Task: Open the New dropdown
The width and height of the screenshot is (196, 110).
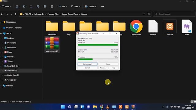Action: pos(6,6)
